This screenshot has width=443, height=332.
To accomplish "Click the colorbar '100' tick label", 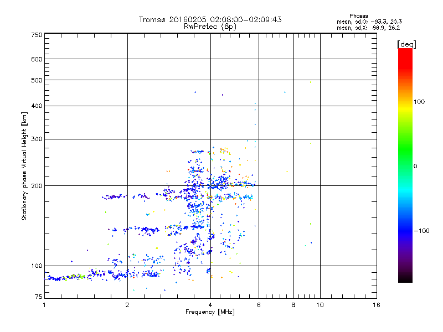I will pos(419,102).
